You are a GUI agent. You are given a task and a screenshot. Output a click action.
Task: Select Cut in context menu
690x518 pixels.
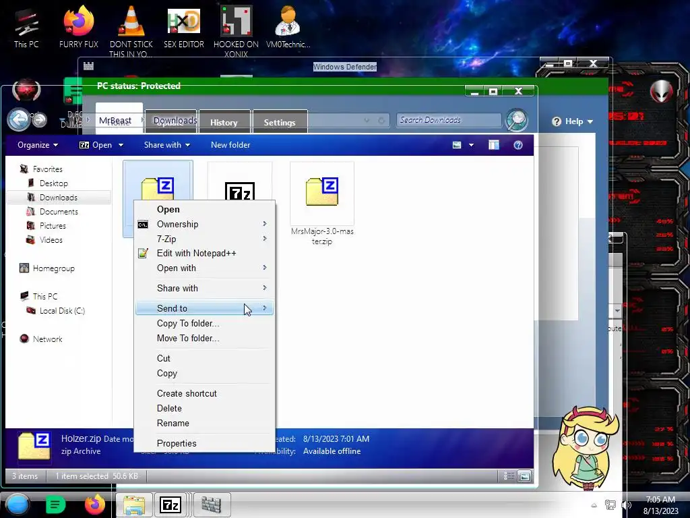tap(205, 359)
